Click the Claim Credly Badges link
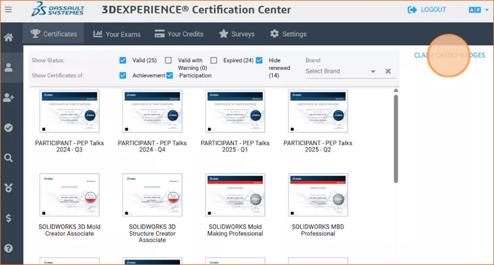Viewport: 494px width, 265px height. click(x=449, y=55)
